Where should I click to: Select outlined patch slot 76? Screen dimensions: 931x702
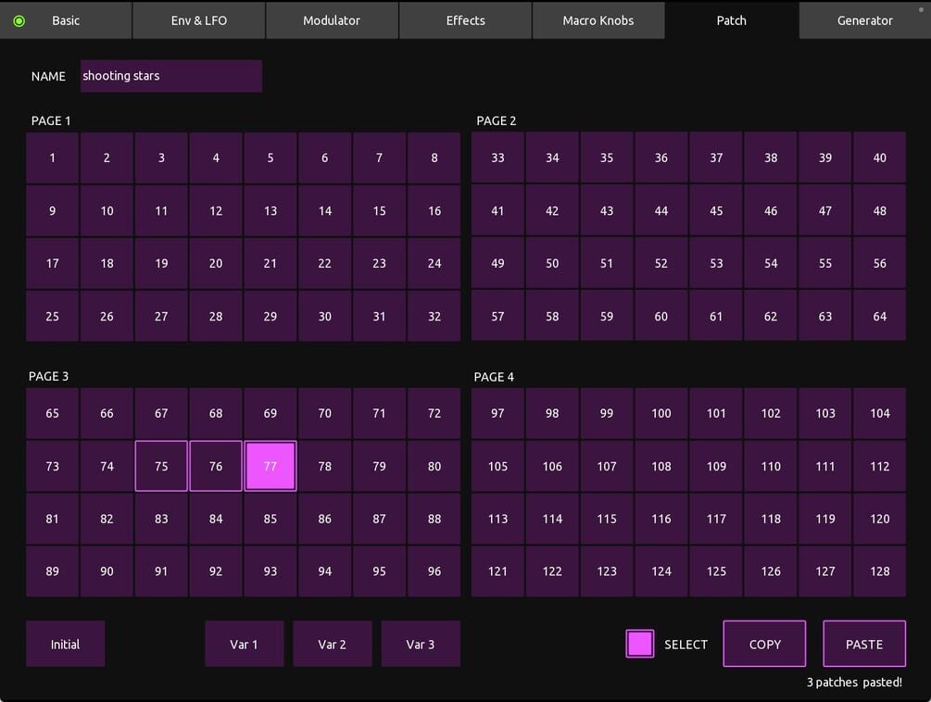[x=216, y=466]
